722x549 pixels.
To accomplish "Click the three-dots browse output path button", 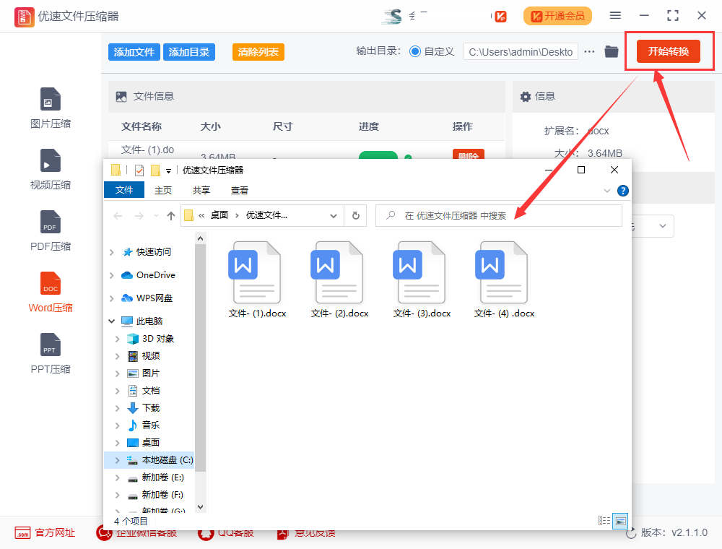I will pyautogui.click(x=589, y=51).
